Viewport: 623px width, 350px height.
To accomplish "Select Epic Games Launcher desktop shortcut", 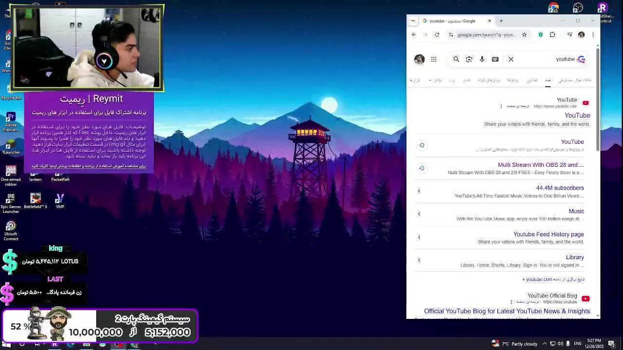I will pyautogui.click(x=11, y=203).
